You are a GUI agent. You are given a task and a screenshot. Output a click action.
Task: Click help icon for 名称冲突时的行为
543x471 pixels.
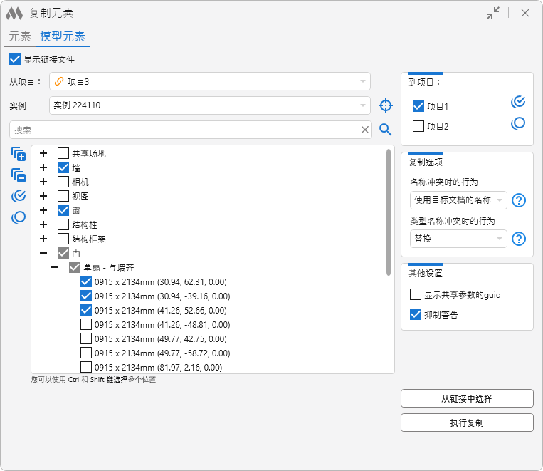[x=519, y=200]
